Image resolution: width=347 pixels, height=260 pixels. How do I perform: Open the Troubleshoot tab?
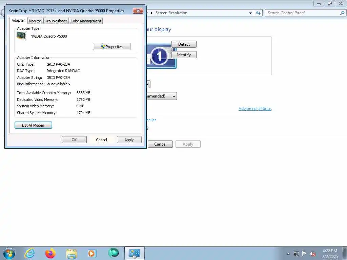[x=56, y=21]
